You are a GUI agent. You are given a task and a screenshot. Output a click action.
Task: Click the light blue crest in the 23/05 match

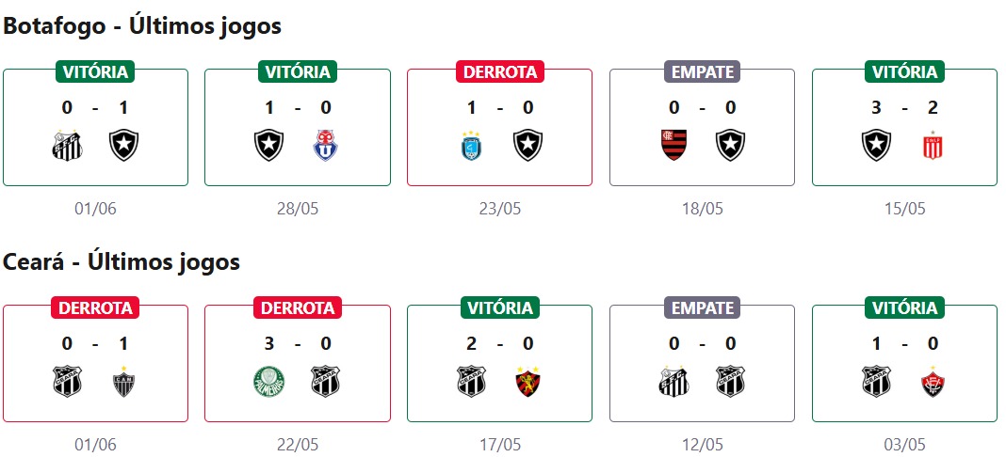click(x=472, y=145)
